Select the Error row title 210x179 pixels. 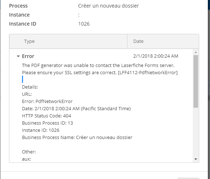(28, 56)
